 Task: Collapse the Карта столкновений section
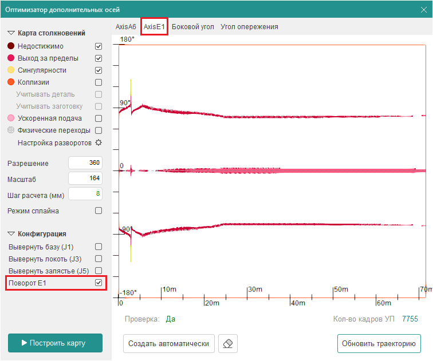(11, 33)
